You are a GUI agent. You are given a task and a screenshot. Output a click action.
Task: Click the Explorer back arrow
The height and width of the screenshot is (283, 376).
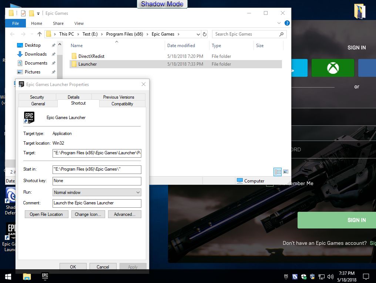(x=12, y=34)
